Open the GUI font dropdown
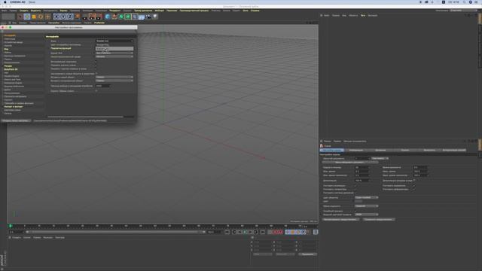The width and height of the screenshot is (482, 271). point(114,53)
